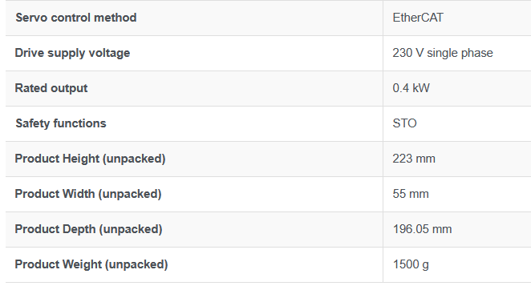Select the 196.05 mm value

(422, 229)
